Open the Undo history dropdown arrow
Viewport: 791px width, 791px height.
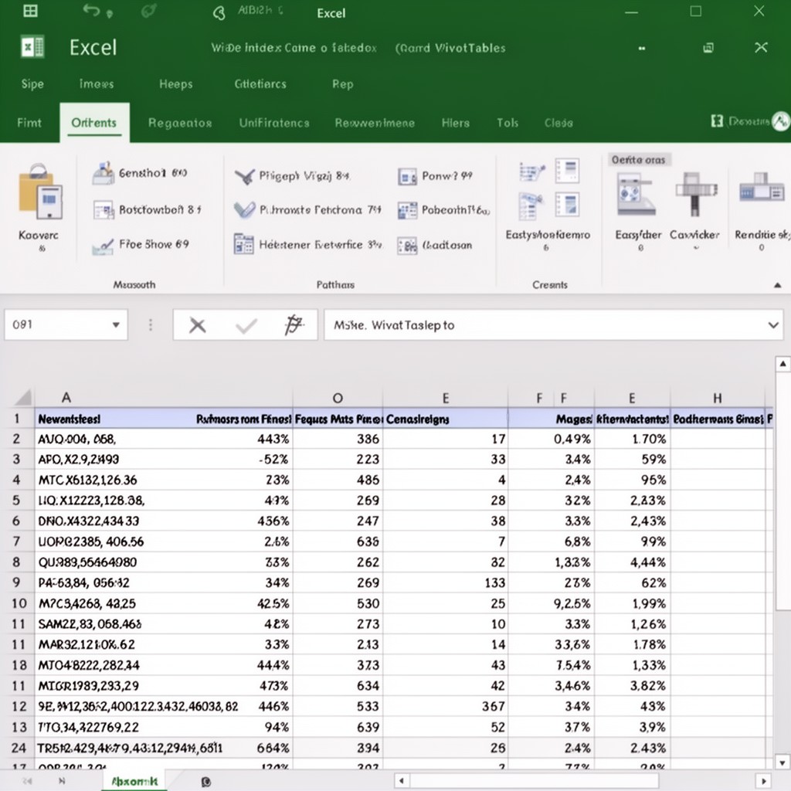[110, 14]
